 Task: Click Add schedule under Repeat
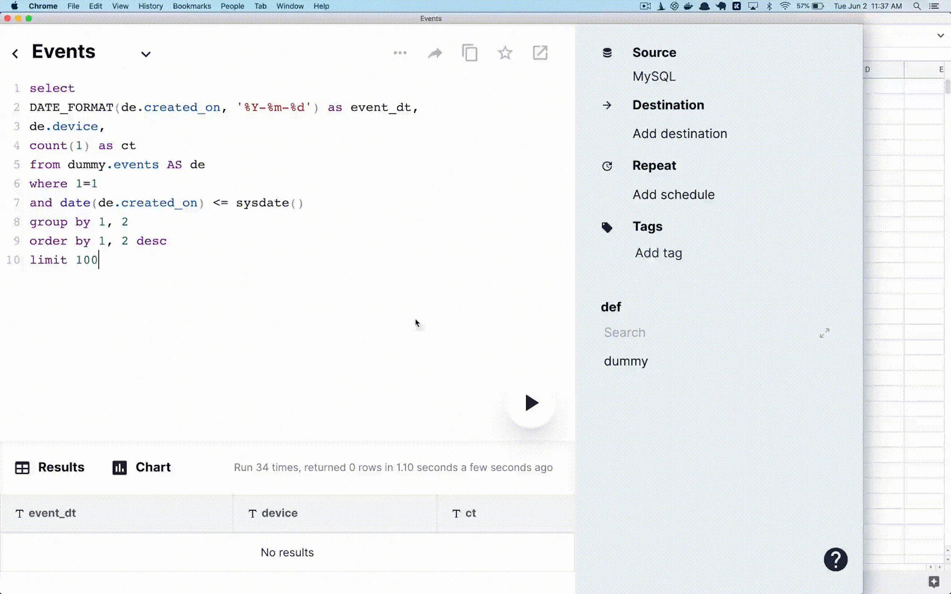pos(673,195)
